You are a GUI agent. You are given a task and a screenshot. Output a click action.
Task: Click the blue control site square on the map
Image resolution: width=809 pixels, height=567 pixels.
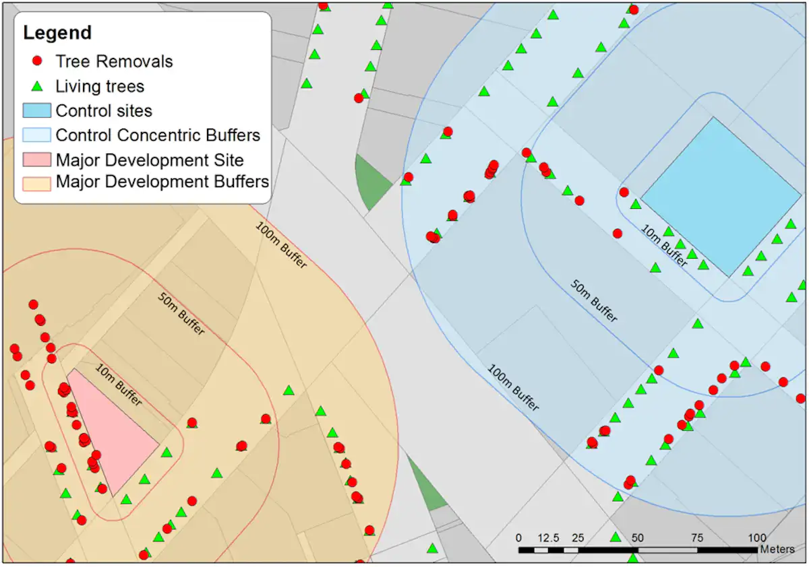pyautogui.click(x=721, y=197)
